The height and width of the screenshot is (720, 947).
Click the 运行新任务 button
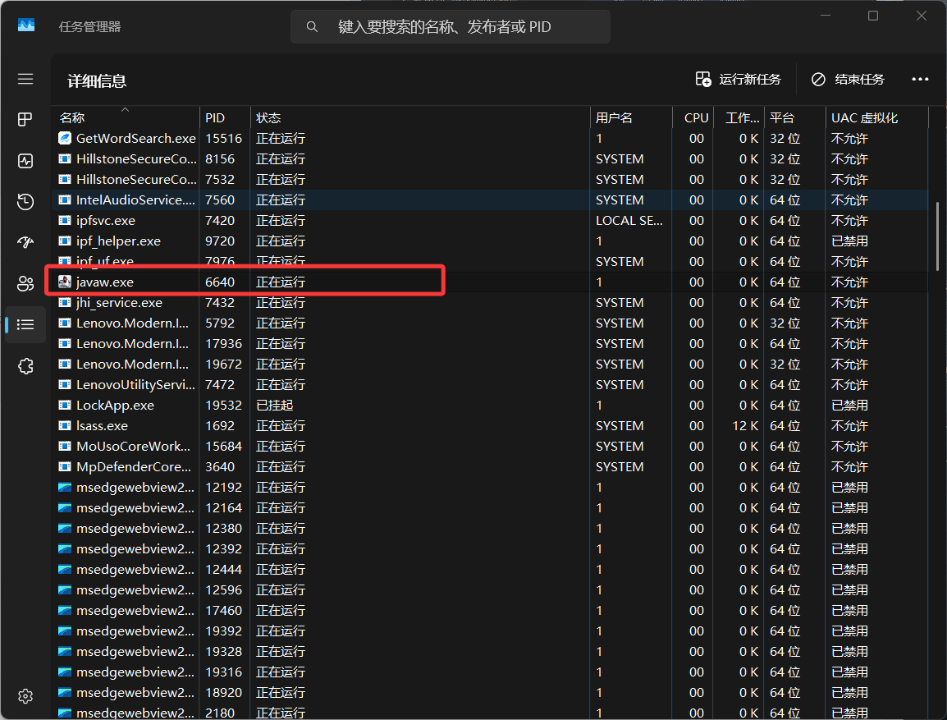738,80
